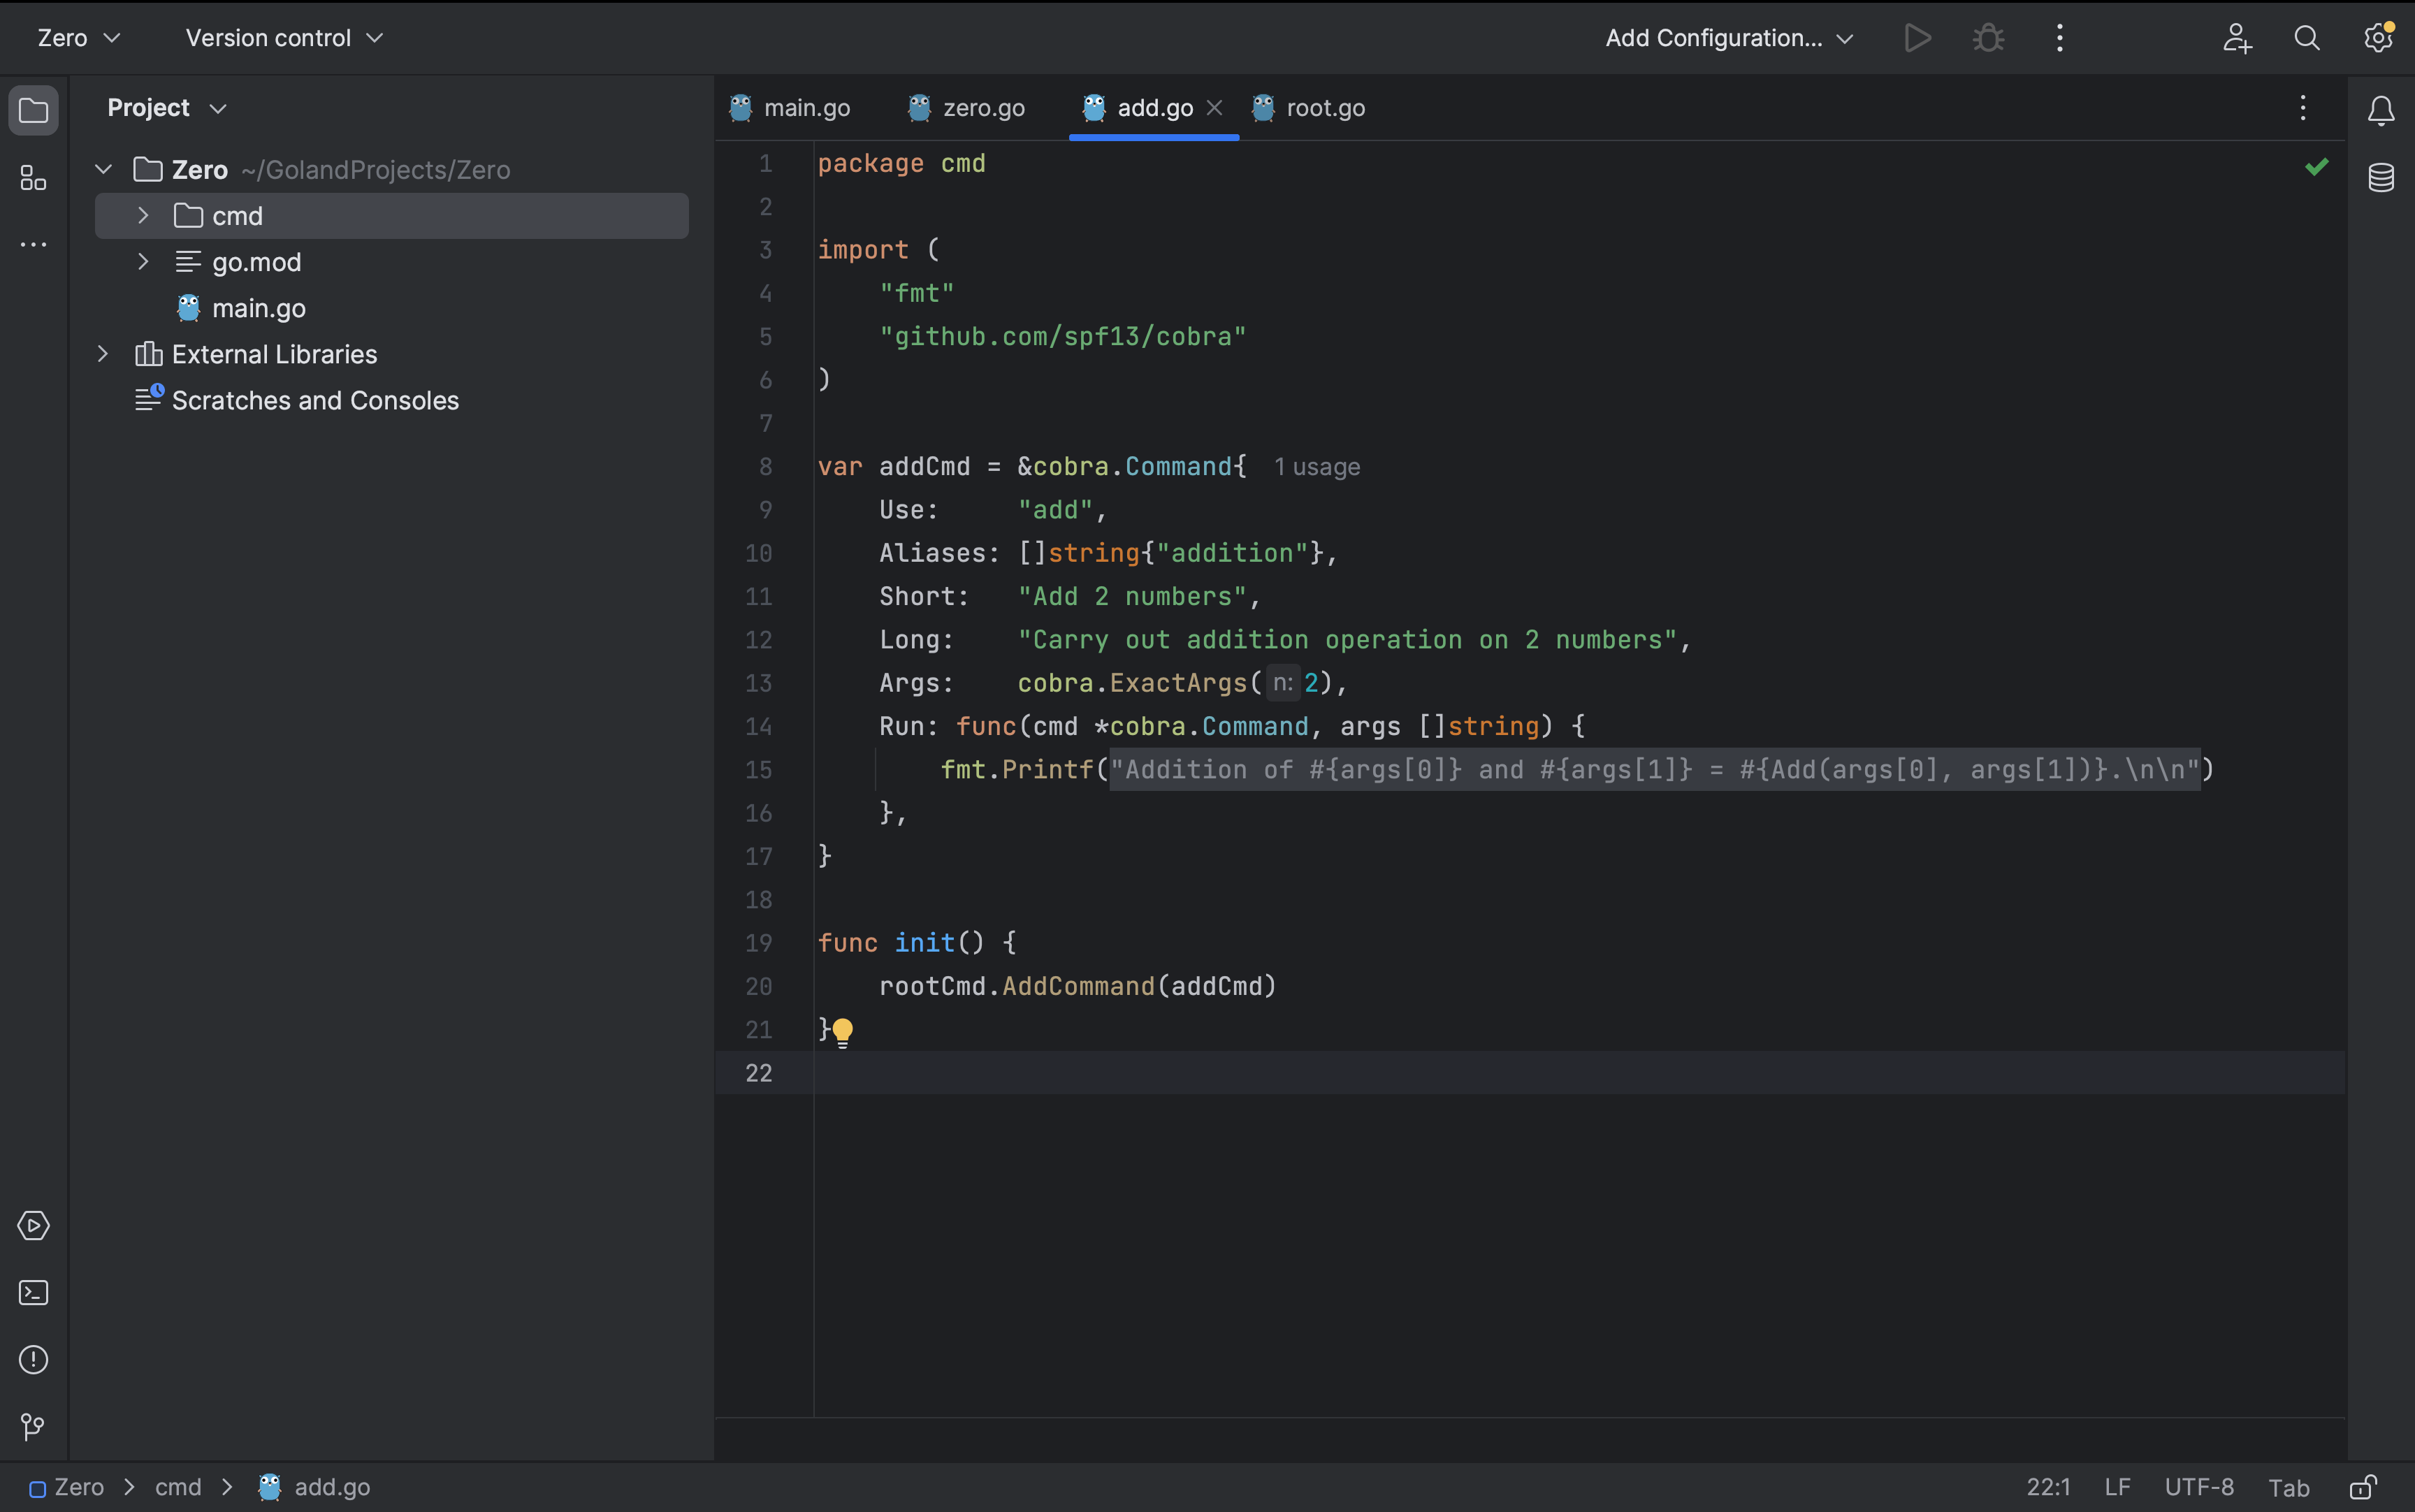The height and width of the screenshot is (1512, 2415).
Task: Toggle the Project tool window button
Action: pos(33,110)
